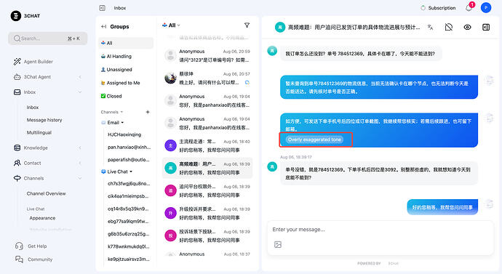Focus the Search field in sidebar
The image size is (502, 274).
click(47, 39)
